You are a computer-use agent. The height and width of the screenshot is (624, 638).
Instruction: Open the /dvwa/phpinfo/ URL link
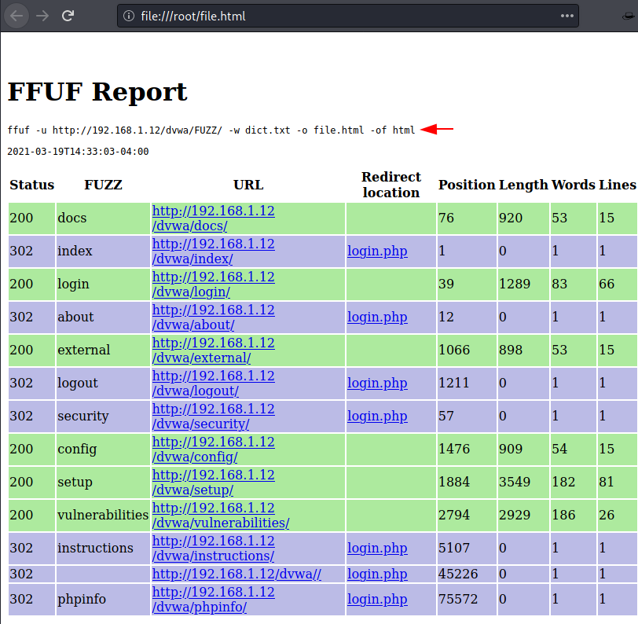pos(213,600)
